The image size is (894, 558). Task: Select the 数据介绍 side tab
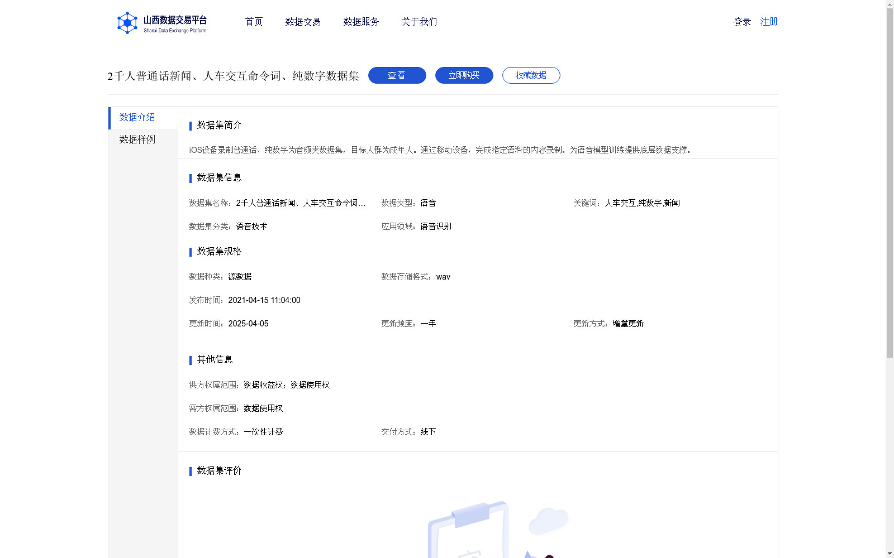[143, 118]
